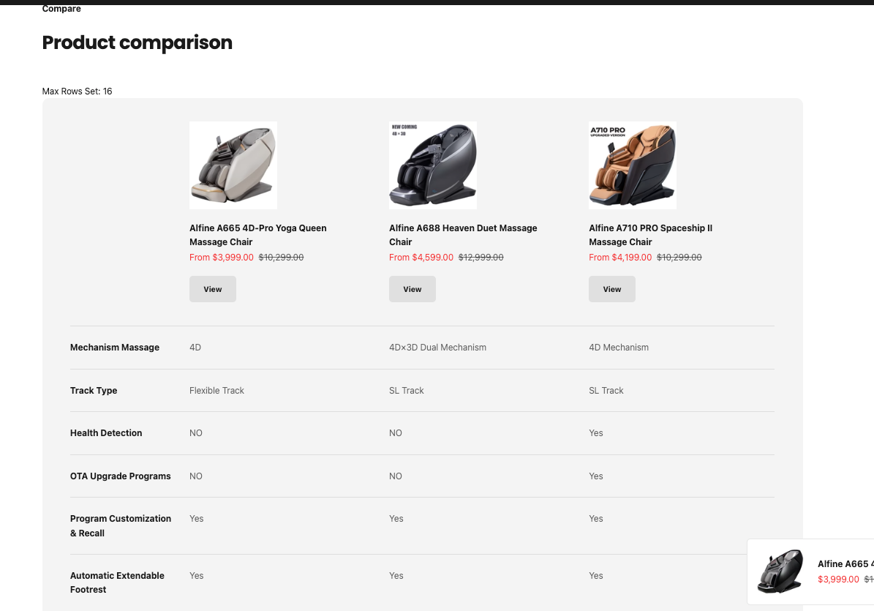The image size is (874, 611).
Task: Click the Product comparison heading
Action: point(137,43)
